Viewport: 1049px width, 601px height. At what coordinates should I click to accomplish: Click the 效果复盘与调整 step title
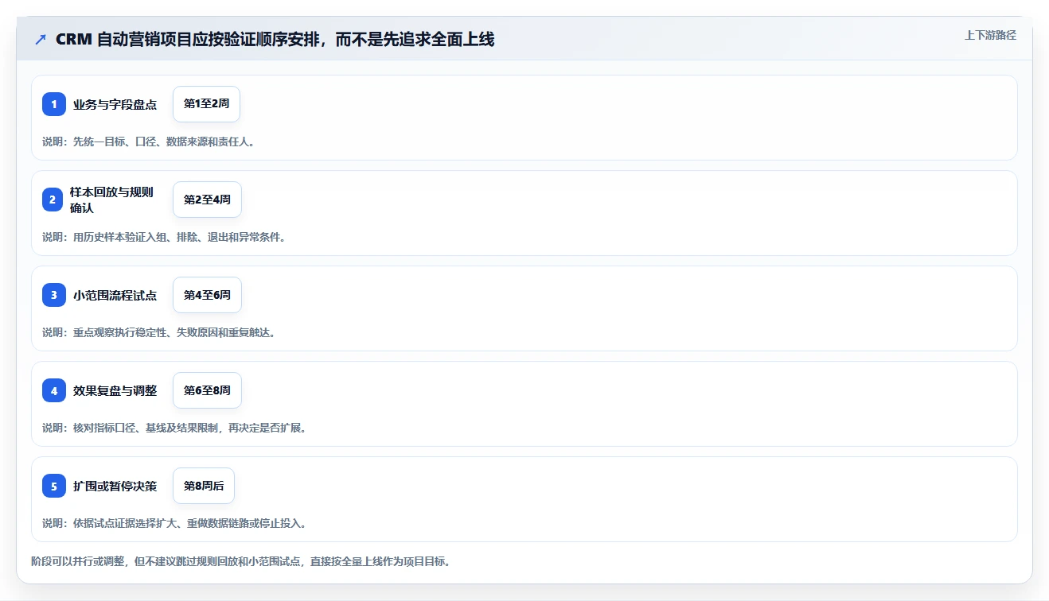pos(115,390)
